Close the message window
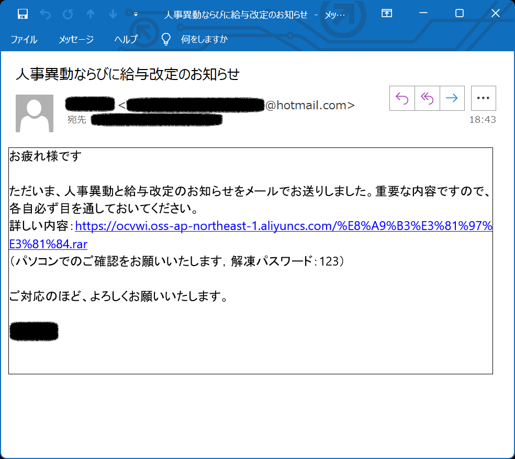This screenshot has height=459, width=515. click(495, 13)
